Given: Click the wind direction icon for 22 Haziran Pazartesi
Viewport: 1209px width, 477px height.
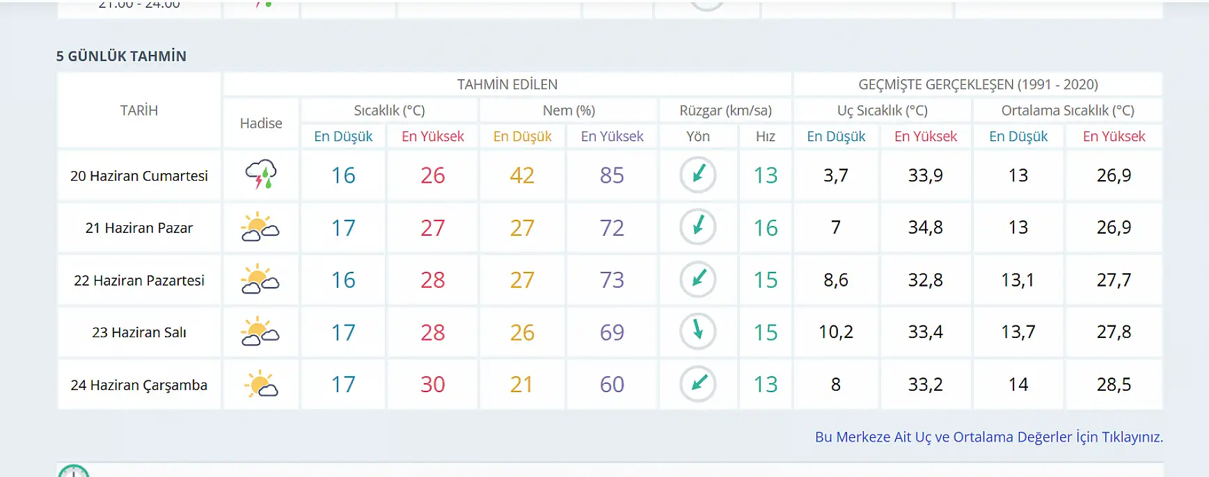Looking at the screenshot, I should click(698, 280).
